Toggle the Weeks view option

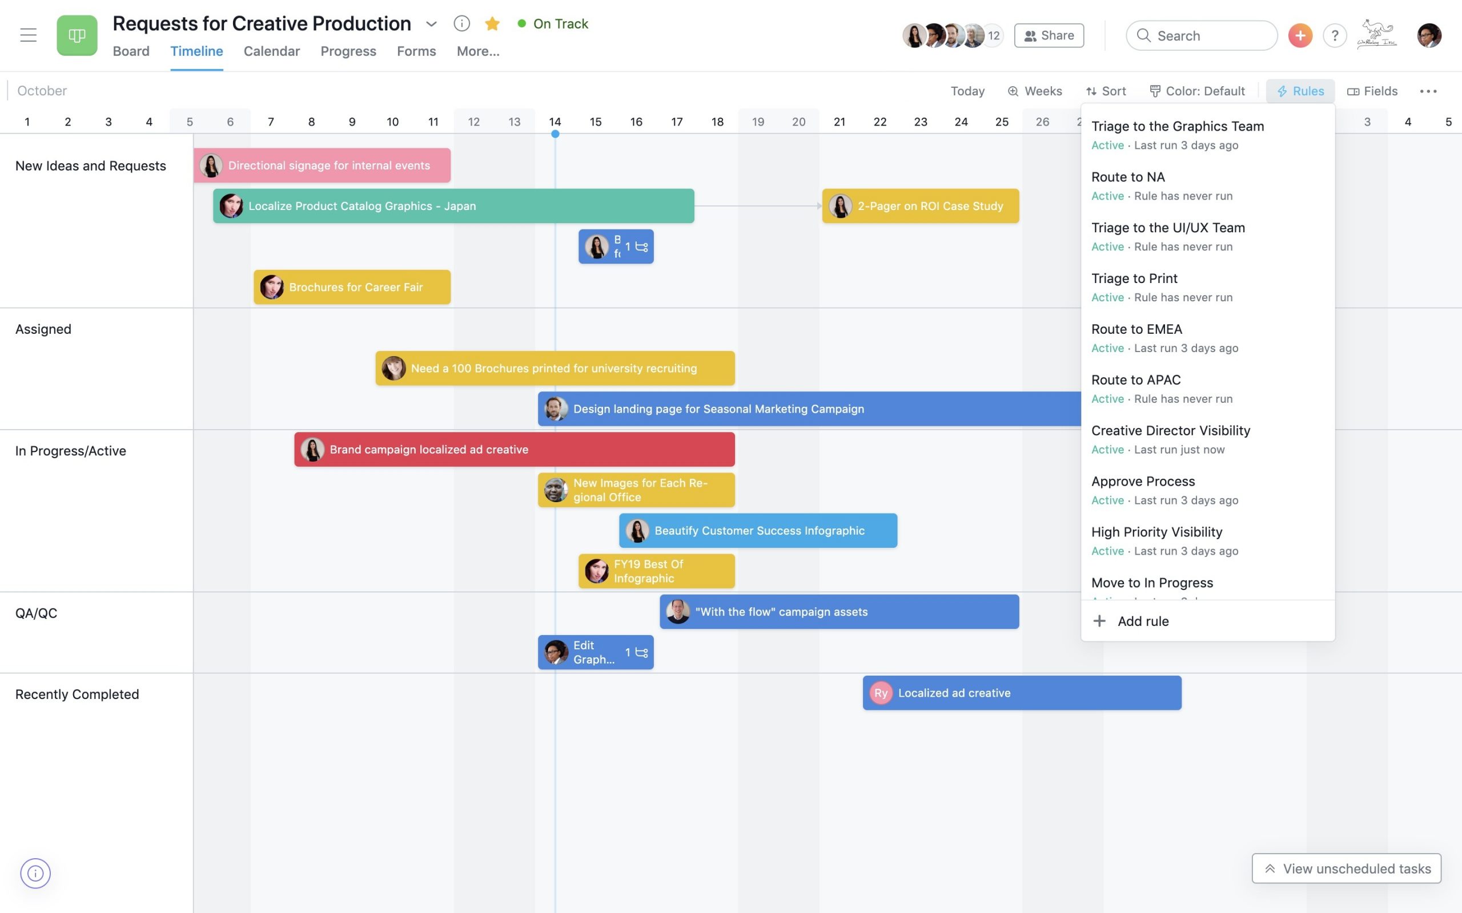(x=1035, y=91)
